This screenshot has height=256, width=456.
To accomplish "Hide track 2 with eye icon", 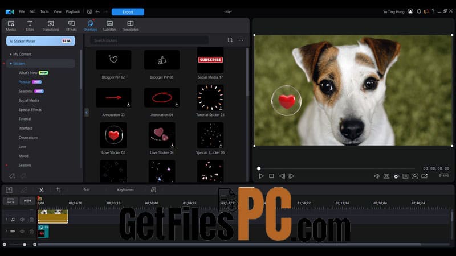I will pos(22,232).
